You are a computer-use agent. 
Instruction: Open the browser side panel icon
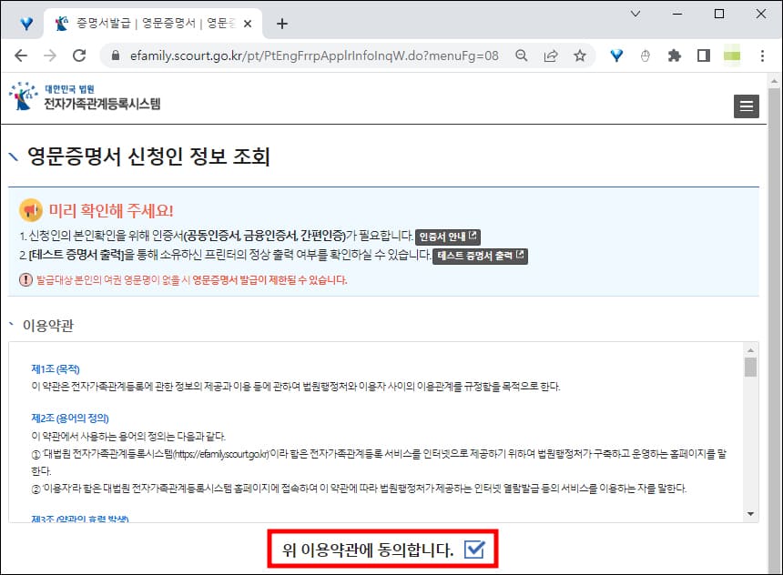pos(702,55)
